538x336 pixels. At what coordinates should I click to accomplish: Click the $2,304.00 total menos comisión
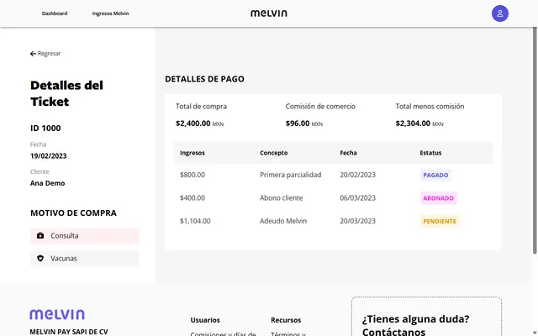coord(419,123)
